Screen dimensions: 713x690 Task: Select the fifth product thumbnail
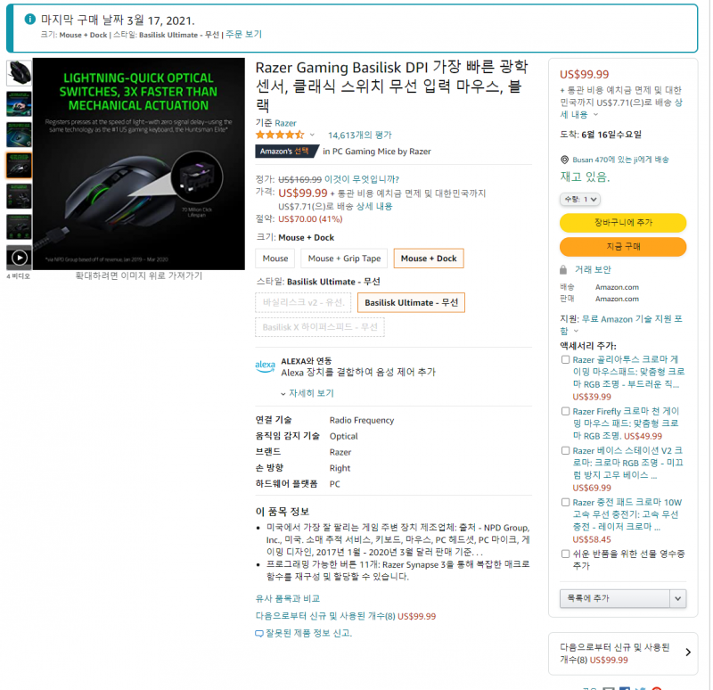[x=19, y=196]
